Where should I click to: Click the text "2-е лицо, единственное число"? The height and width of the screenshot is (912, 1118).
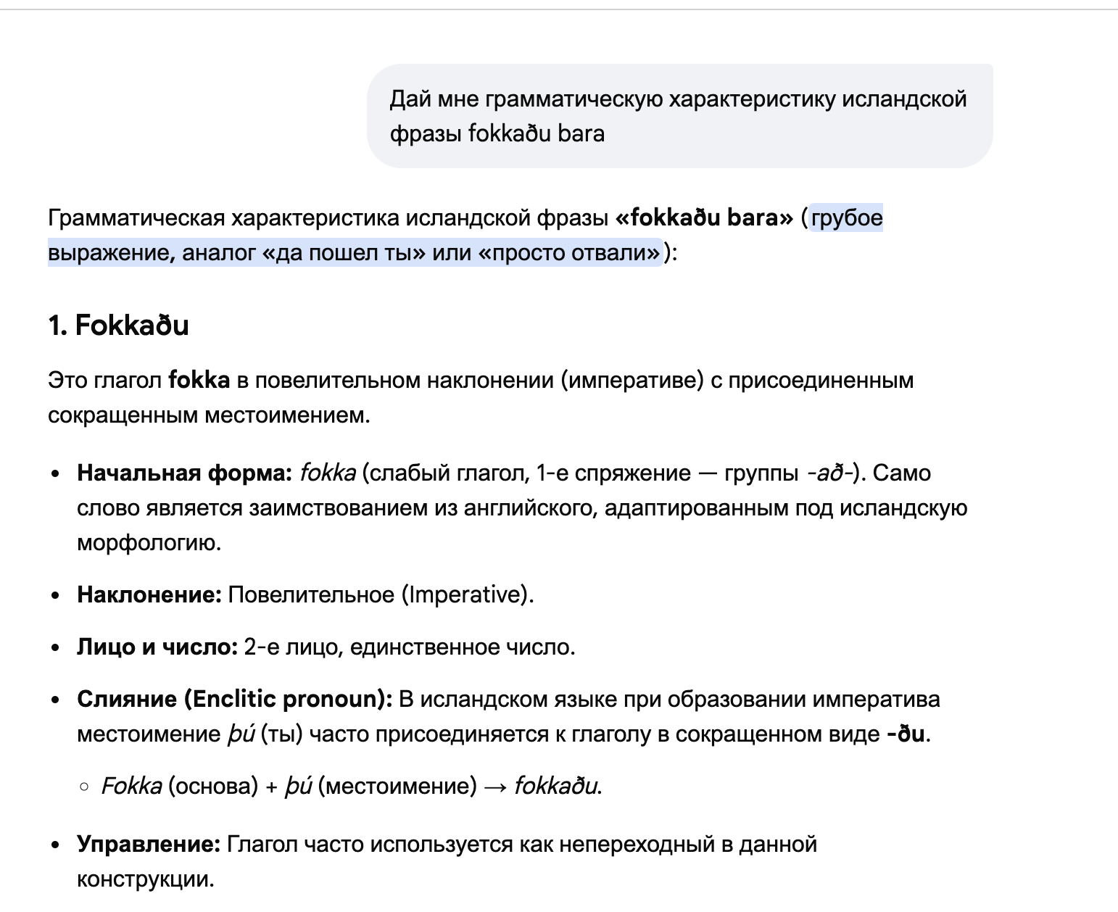(x=408, y=647)
